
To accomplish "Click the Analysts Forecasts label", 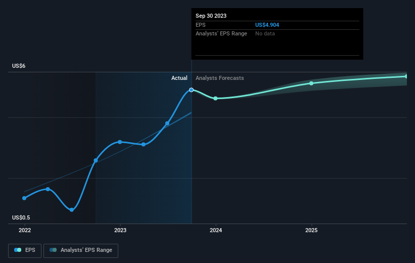I will click(x=220, y=78).
